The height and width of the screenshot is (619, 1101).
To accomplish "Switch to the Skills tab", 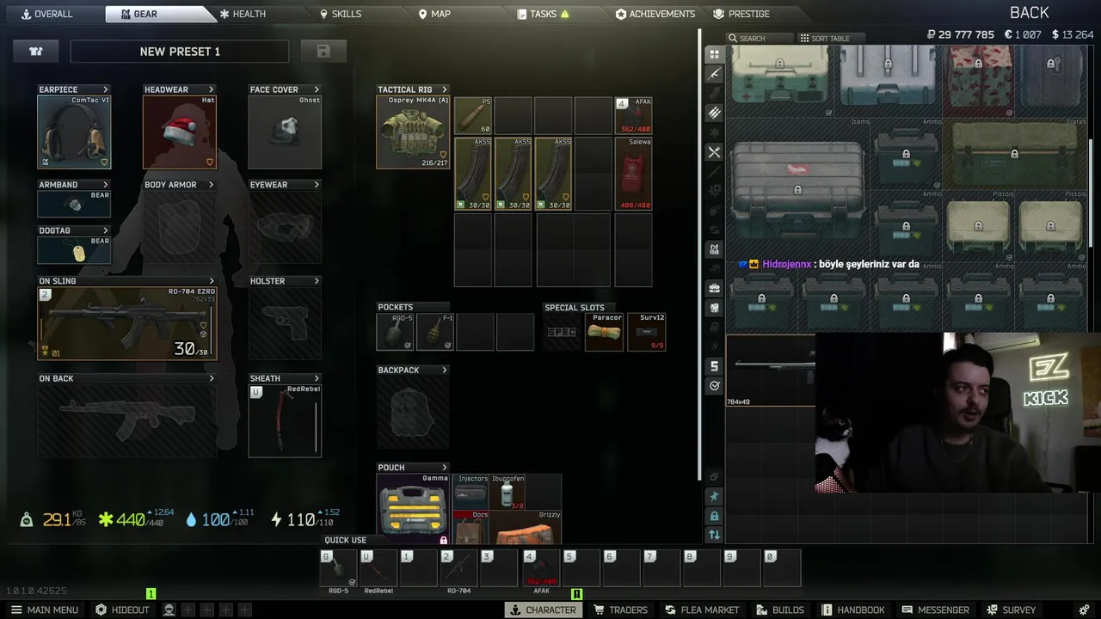I will (x=341, y=14).
